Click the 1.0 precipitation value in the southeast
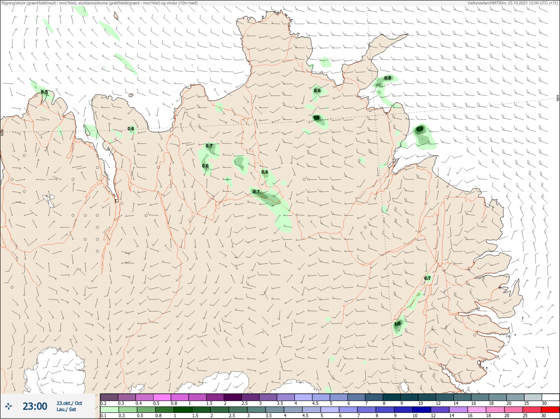 398,324
